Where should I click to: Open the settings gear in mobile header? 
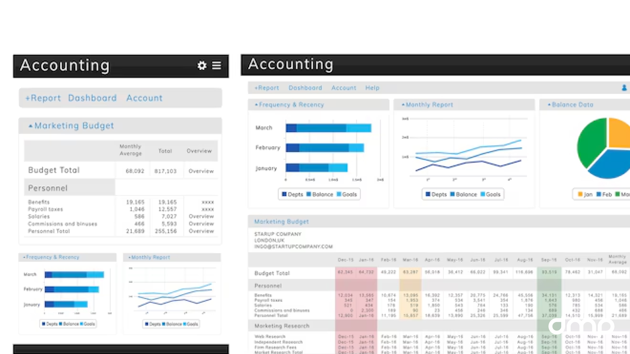pyautogui.click(x=202, y=65)
